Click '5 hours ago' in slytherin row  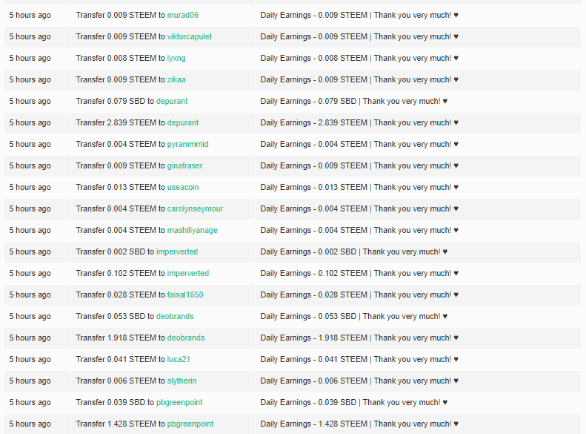(30, 381)
